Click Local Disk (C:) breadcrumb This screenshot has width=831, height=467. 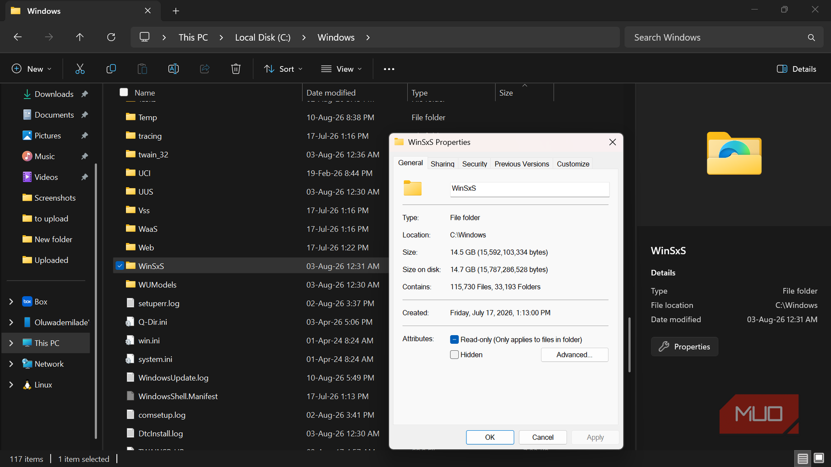[263, 38]
